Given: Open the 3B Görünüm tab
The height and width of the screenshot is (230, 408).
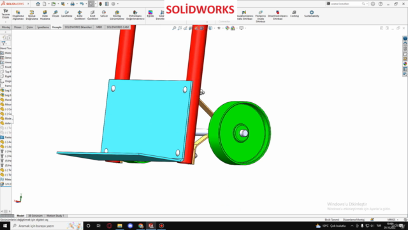Looking at the screenshot, I should pos(35,216).
